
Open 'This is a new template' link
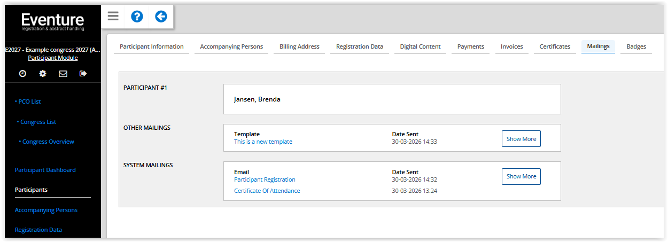263,142
